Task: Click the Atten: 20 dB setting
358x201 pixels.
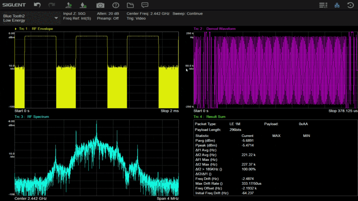Action: tap(108, 14)
